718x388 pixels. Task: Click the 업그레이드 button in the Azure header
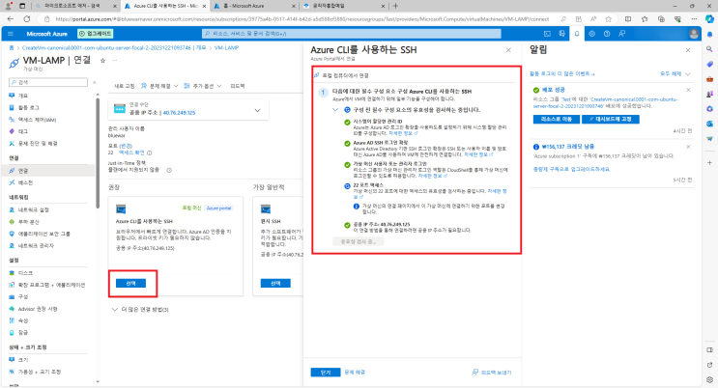(x=96, y=34)
